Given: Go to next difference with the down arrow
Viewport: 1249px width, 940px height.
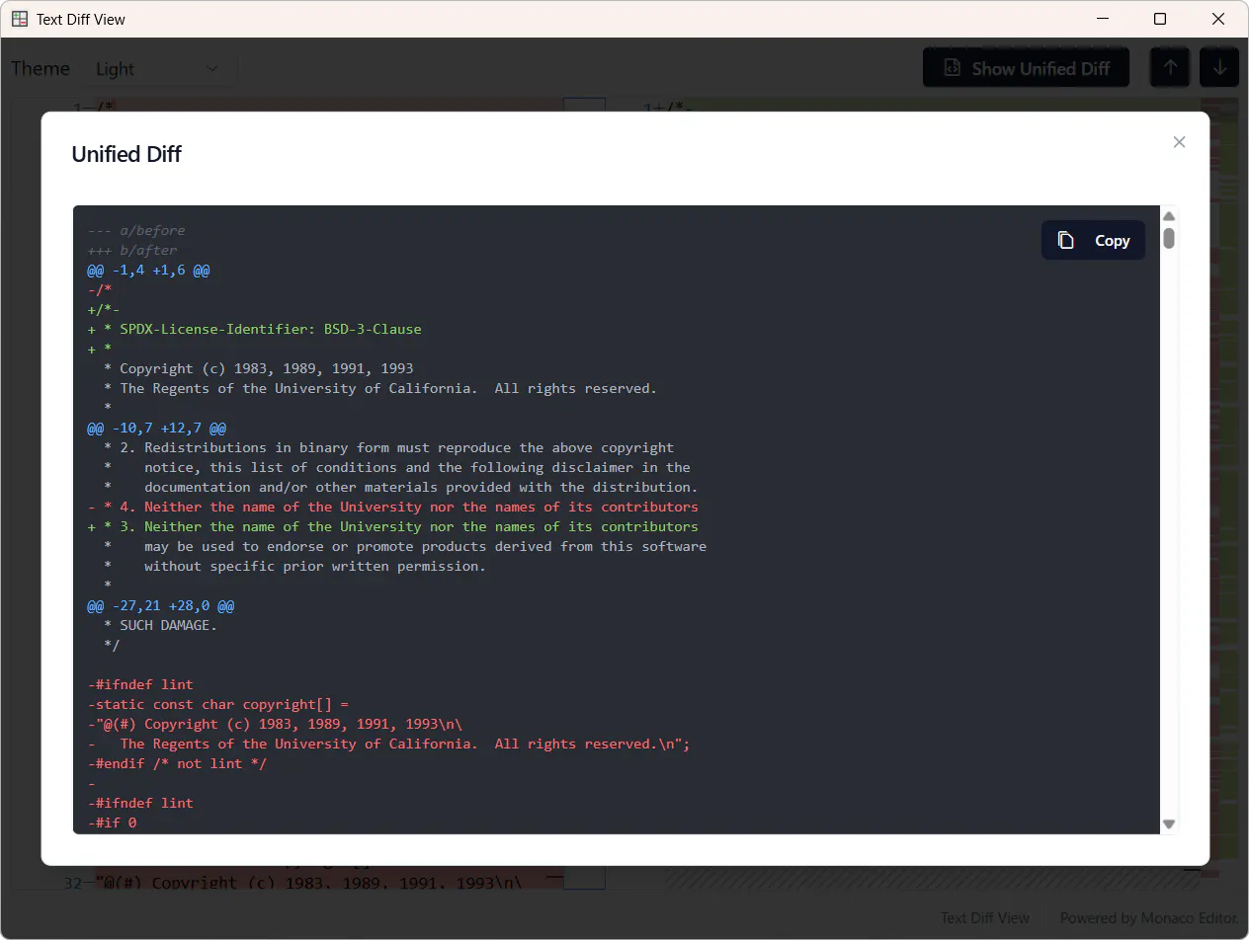Looking at the screenshot, I should click(1219, 68).
